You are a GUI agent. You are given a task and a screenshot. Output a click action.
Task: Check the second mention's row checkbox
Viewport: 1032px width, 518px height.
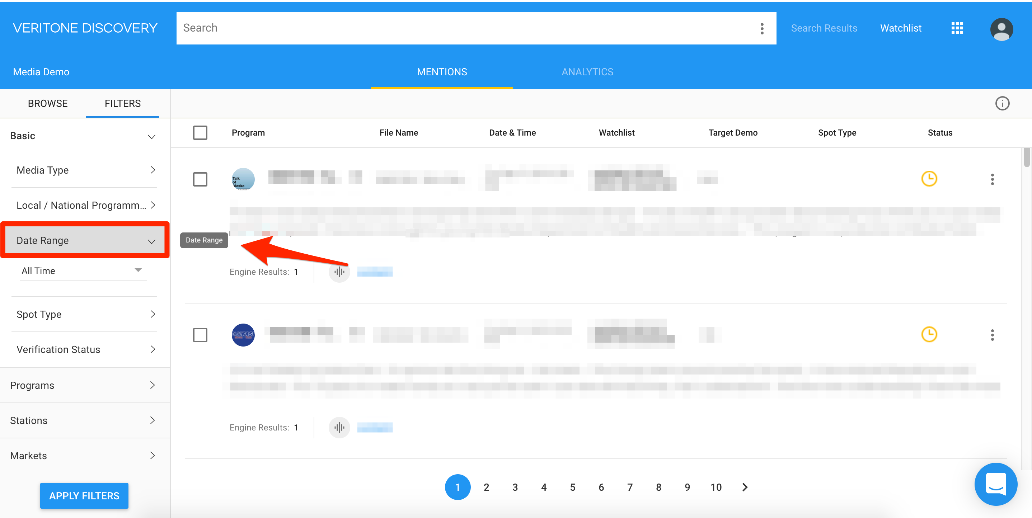(x=200, y=335)
